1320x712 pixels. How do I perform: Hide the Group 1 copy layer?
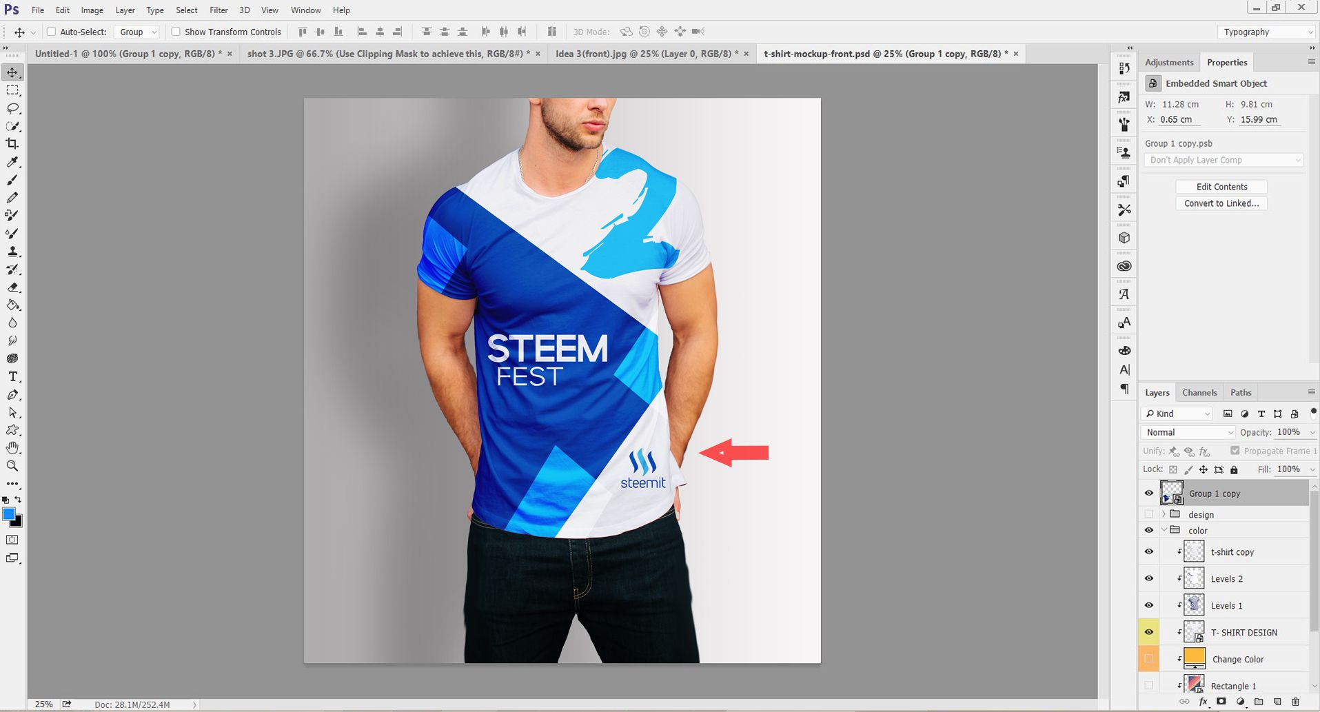1148,494
